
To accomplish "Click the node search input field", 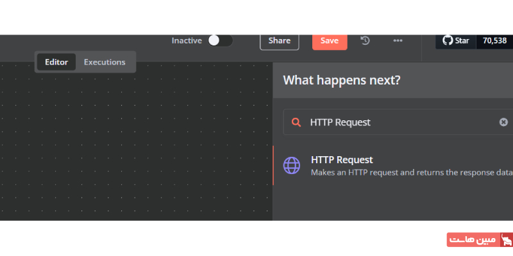I will pyautogui.click(x=398, y=122).
